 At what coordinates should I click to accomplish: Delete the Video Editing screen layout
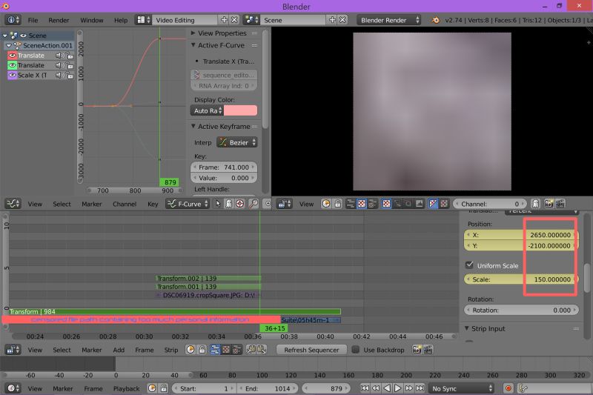(234, 20)
